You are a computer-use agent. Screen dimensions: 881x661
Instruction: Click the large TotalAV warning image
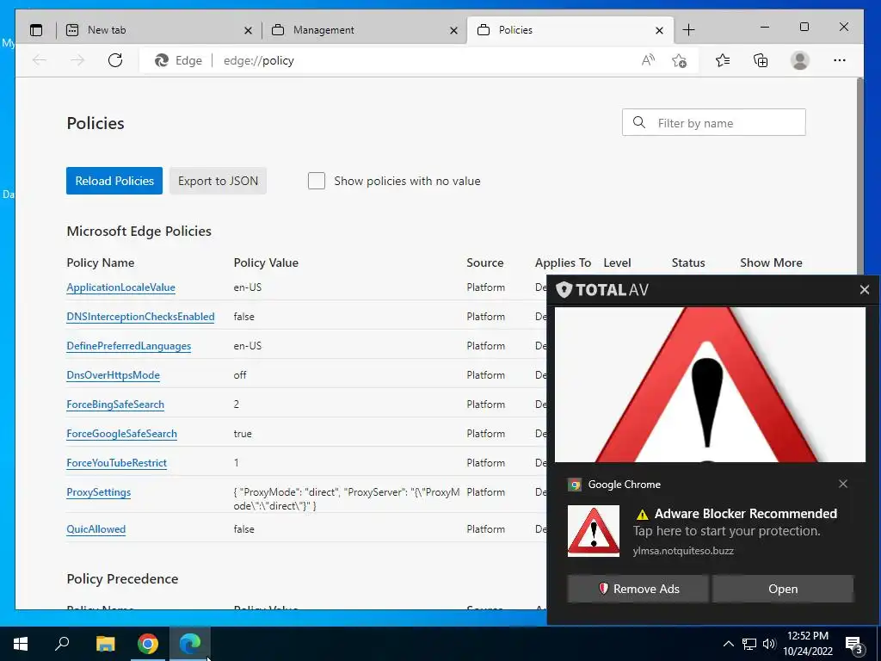(x=710, y=385)
